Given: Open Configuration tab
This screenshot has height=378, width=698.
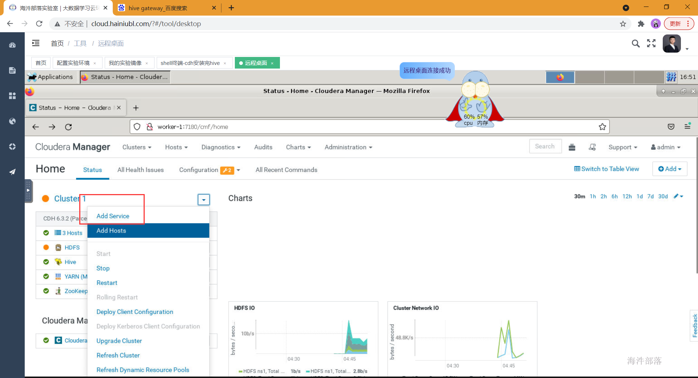Looking at the screenshot, I should point(198,170).
